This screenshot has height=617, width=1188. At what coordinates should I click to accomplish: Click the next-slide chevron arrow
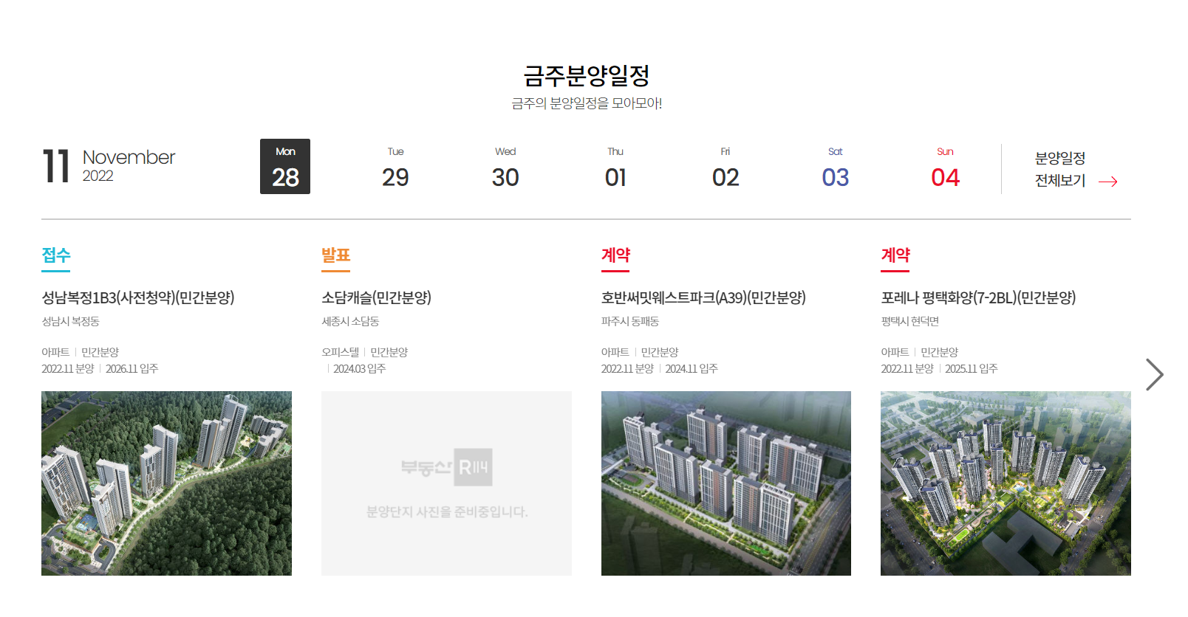pyautogui.click(x=1155, y=374)
